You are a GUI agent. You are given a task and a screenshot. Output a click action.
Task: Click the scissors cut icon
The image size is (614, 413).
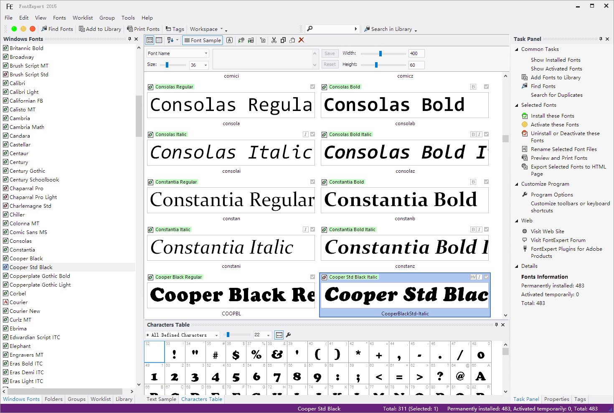[274, 40]
